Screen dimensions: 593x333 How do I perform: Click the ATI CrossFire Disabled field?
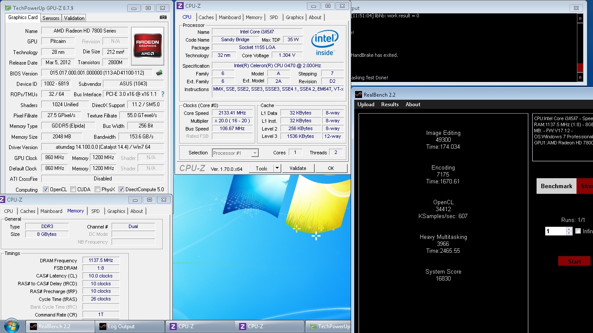(x=103, y=179)
